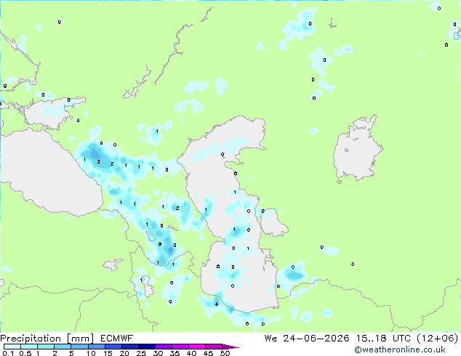Viewport: 461px width, 356px height.
Task: Click the '4' precipitation value on the map
Action: [217, 304]
